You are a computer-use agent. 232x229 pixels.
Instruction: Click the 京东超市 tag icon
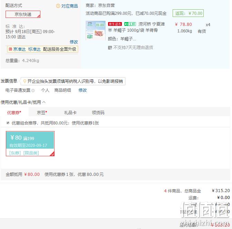(115, 24)
